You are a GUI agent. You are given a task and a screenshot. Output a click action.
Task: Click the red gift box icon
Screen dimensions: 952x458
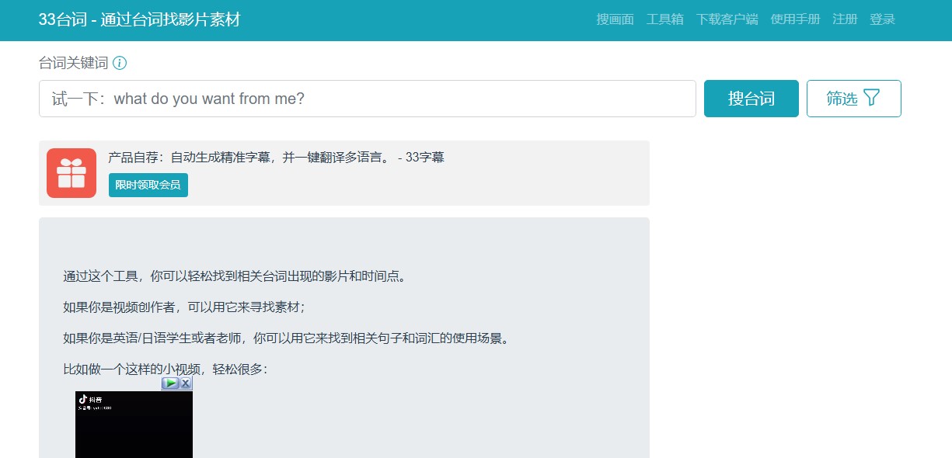coord(71,173)
